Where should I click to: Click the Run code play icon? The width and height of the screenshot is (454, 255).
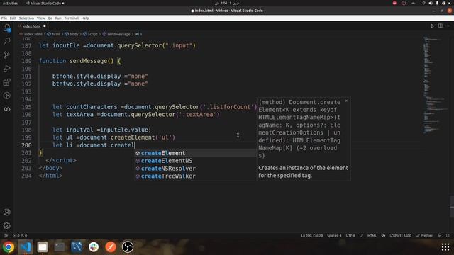(x=432, y=25)
